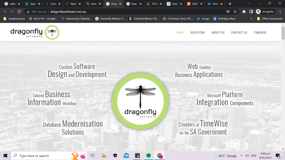Viewport: 285px width, 160px height.
Task: Open Windows Security shield on taskbar
Action: (x=115, y=156)
